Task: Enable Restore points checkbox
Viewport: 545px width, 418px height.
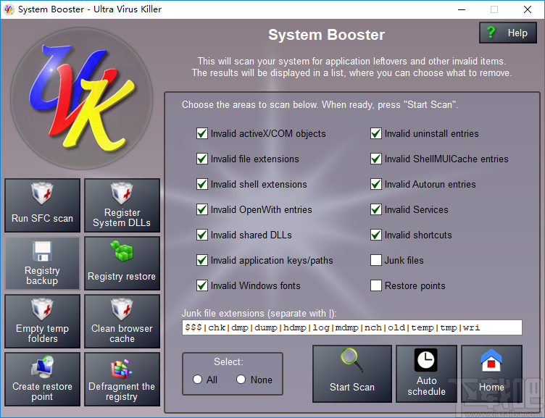Action: (375, 285)
